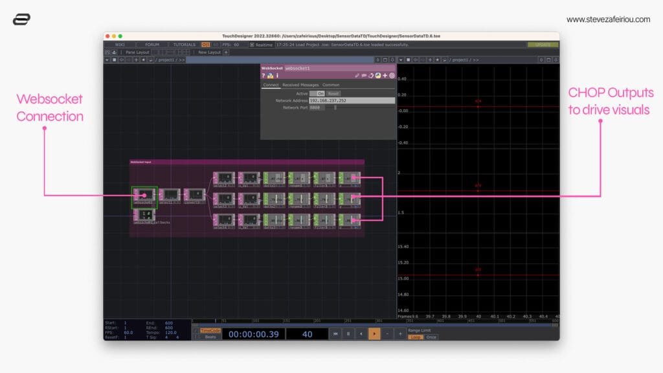Click the circular arrow icon in parameter header
This screenshot has height=373, width=663.
[x=371, y=76]
